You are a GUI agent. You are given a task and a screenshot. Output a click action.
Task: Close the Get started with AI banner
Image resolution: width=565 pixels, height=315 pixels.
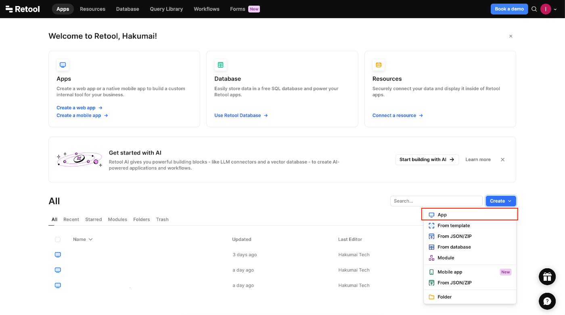502,160
